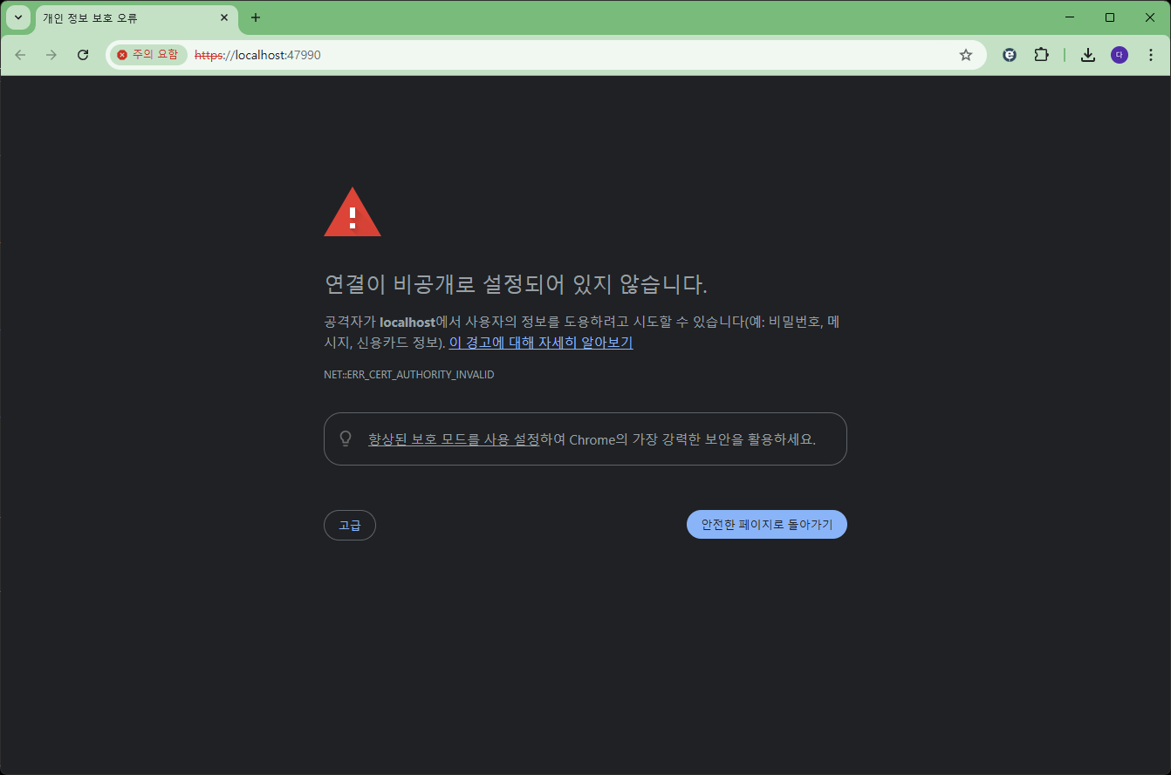Click 안전한 페이지로 돌아가기 button

767,525
